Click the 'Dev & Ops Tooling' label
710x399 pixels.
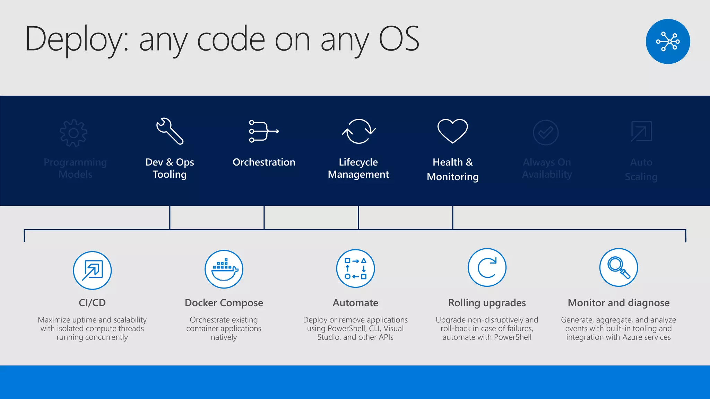click(x=170, y=168)
